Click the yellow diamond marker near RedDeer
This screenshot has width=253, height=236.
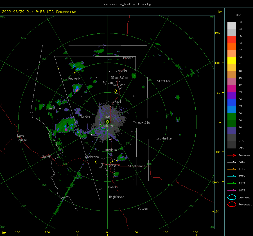point(116,91)
